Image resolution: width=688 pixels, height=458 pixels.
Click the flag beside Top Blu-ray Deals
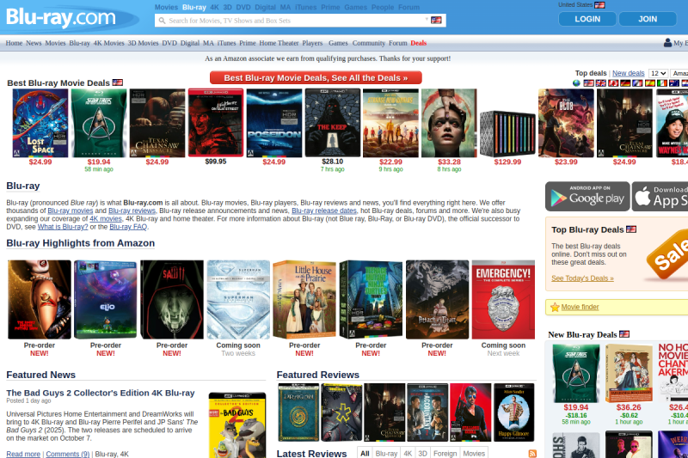pyautogui.click(x=631, y=229)
